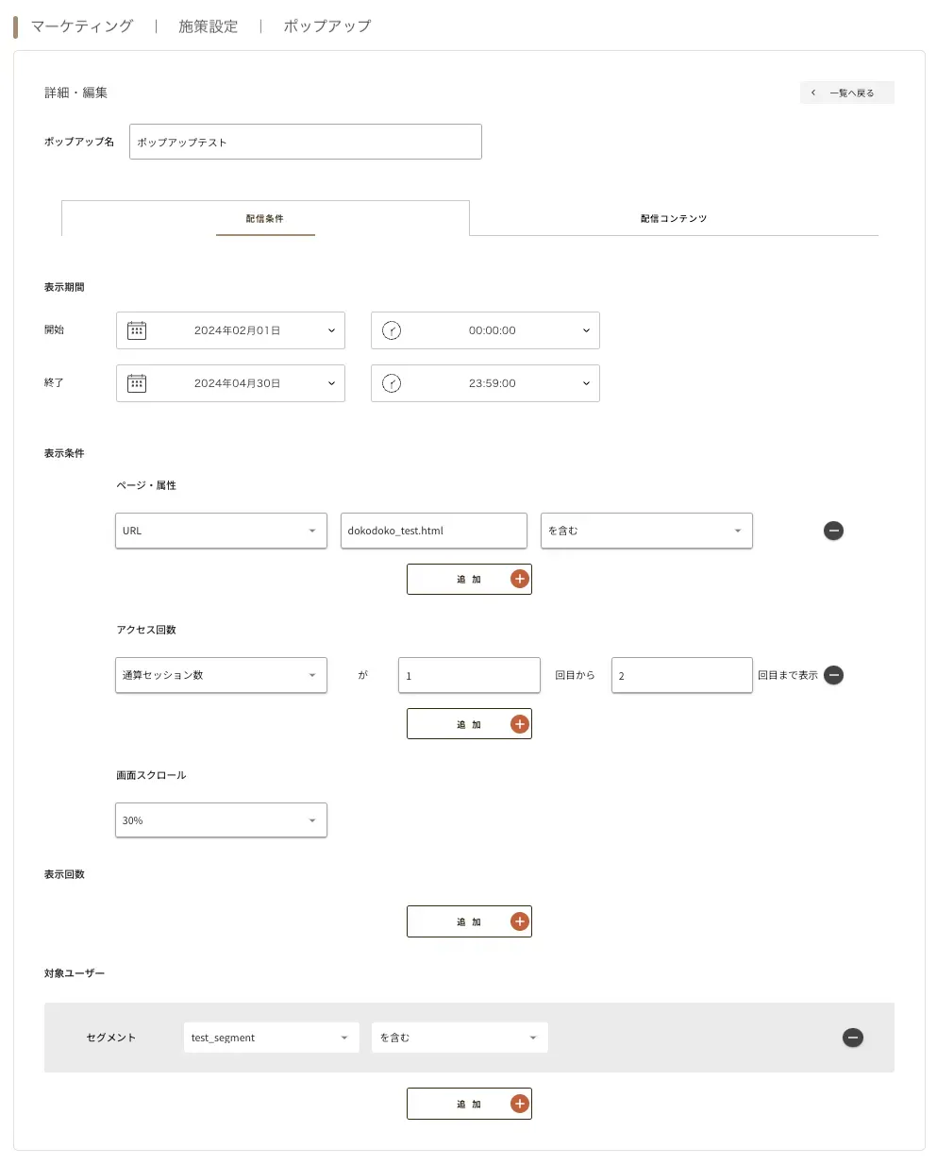Open the end date calendar icon
Image resolution: width=937 pixels, height=1165 pixels.
138,383
